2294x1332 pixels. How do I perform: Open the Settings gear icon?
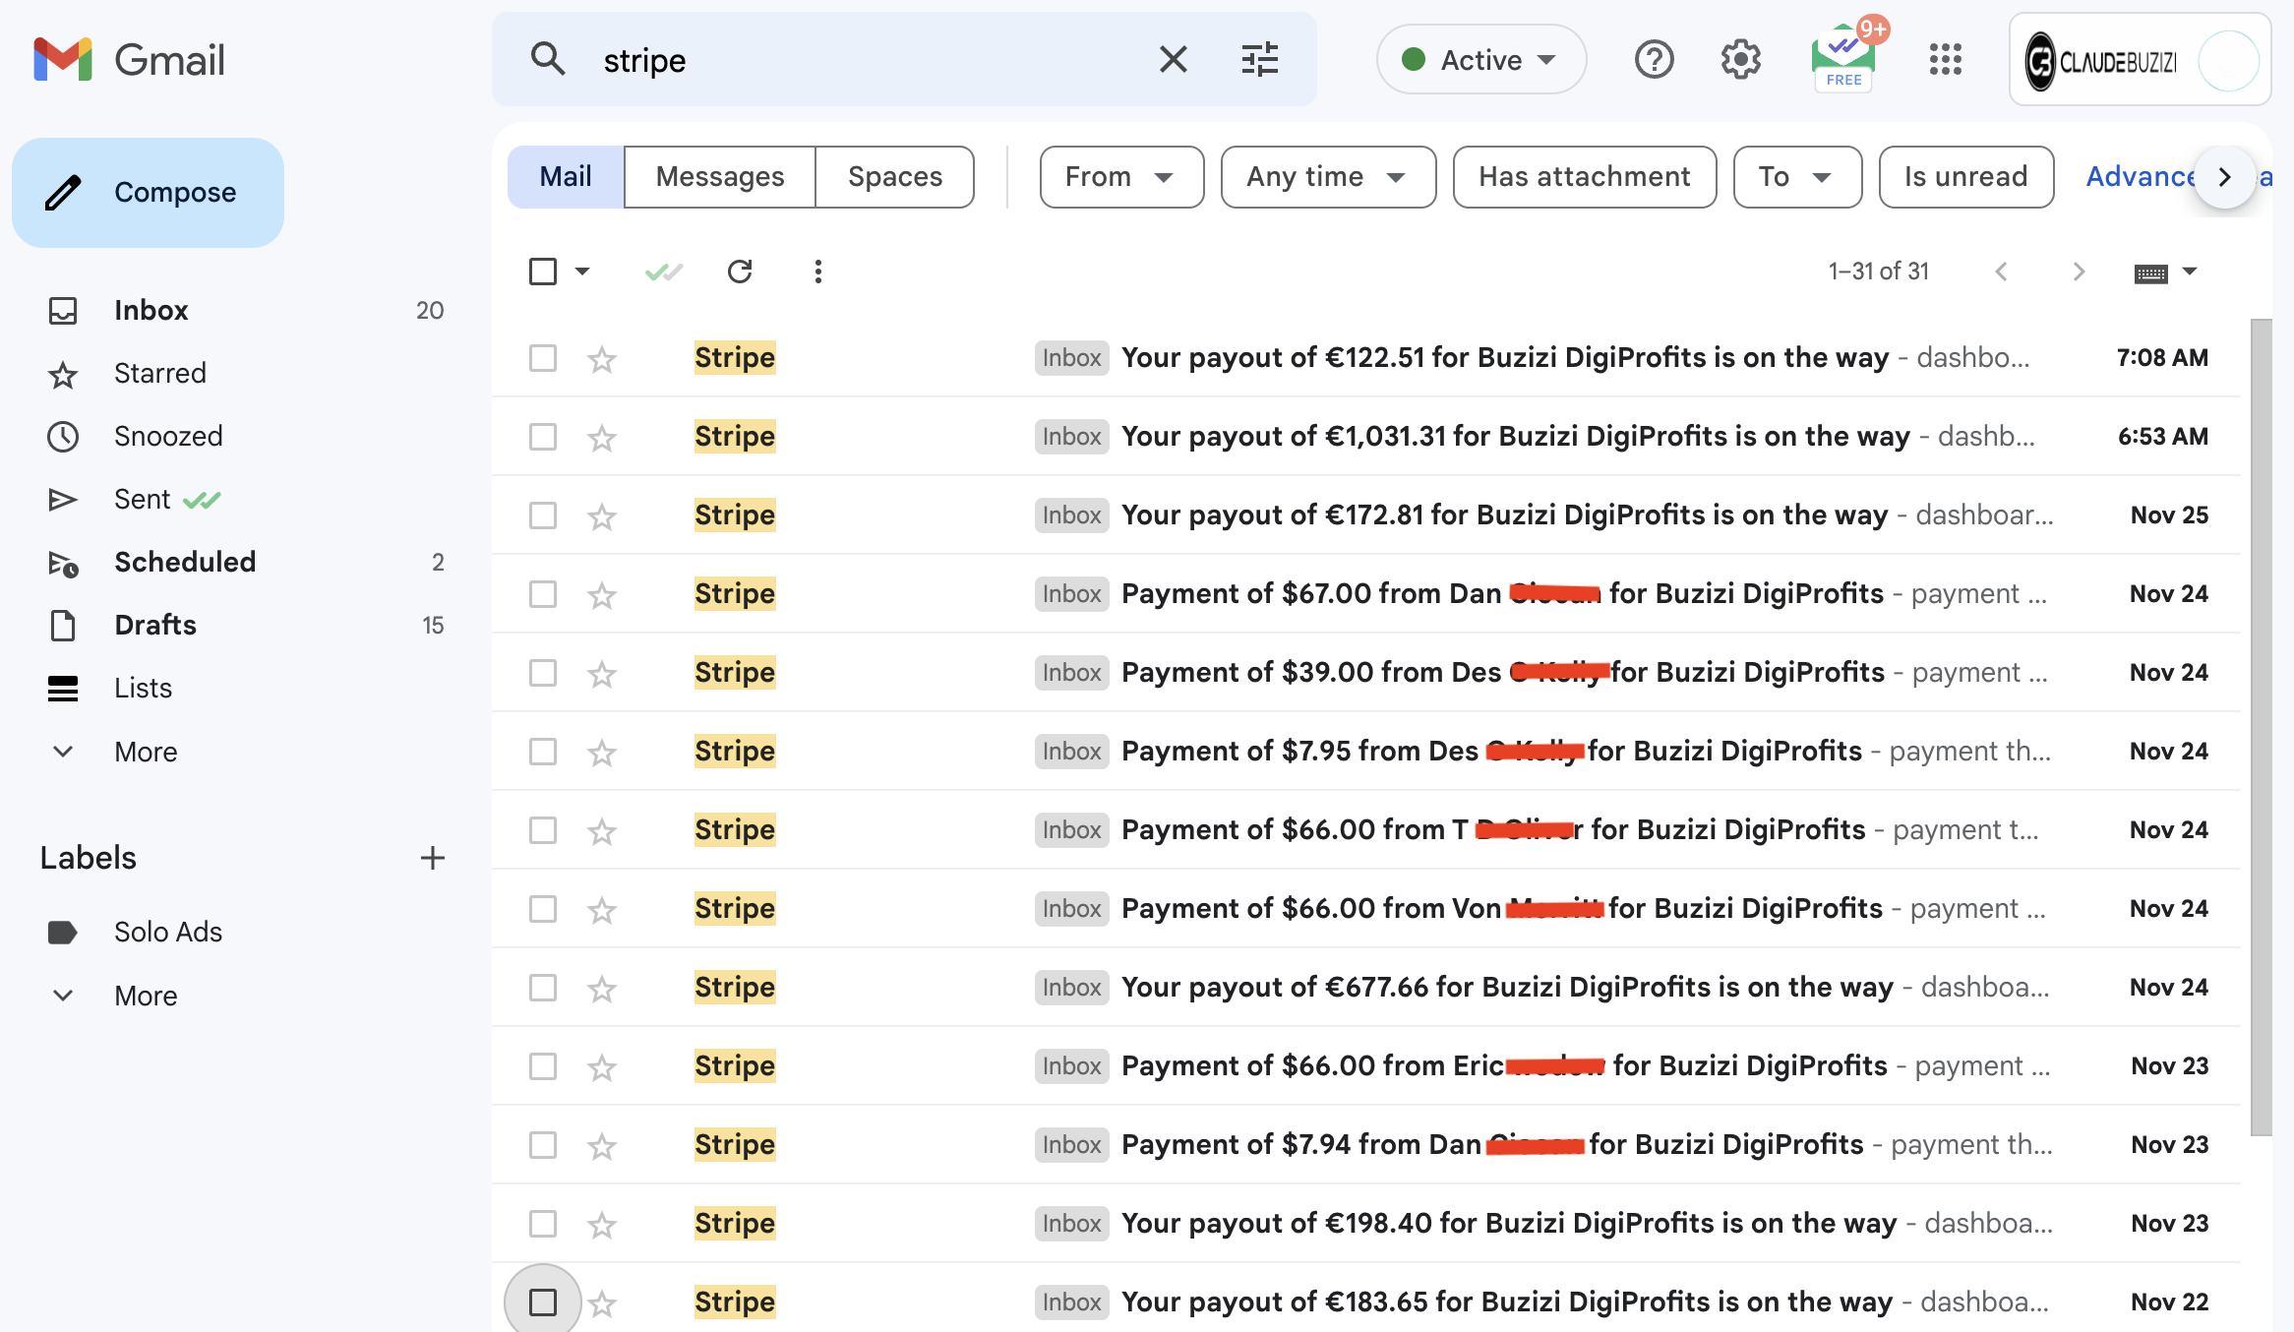click(1740, 60)
